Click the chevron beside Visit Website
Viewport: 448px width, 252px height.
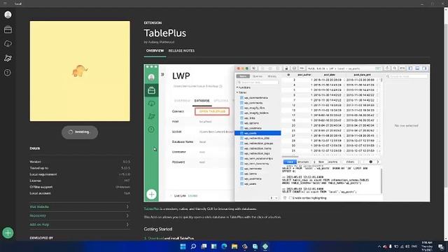[127, 206]
